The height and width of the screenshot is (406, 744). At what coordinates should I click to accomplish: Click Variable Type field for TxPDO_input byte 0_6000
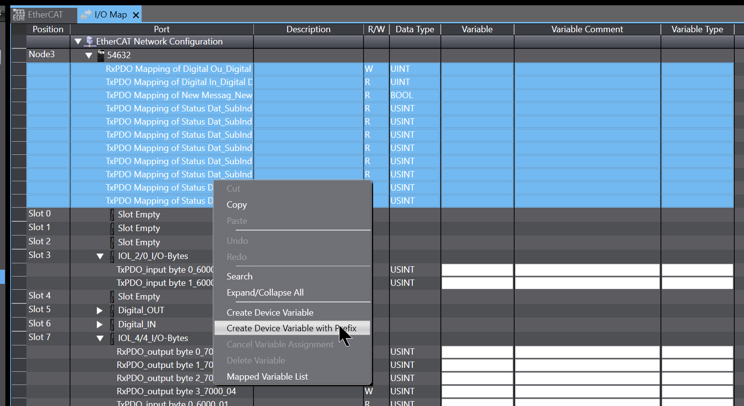(698, 270)
